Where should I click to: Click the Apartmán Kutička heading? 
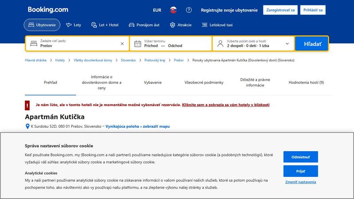pyautogui.click(x=54, y=117)
